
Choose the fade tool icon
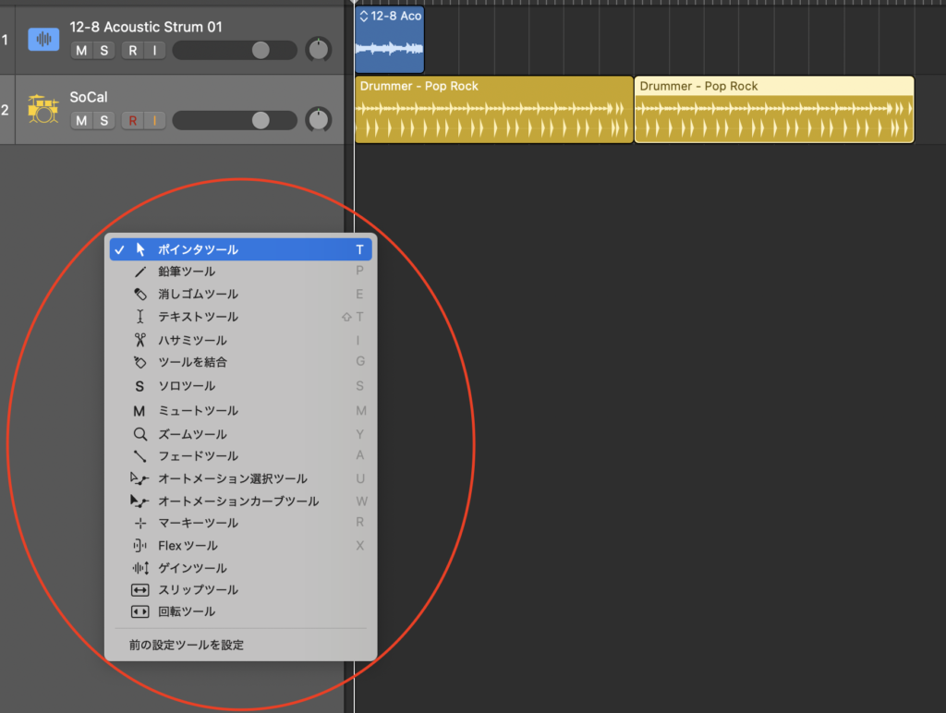[x=140, y=456]
